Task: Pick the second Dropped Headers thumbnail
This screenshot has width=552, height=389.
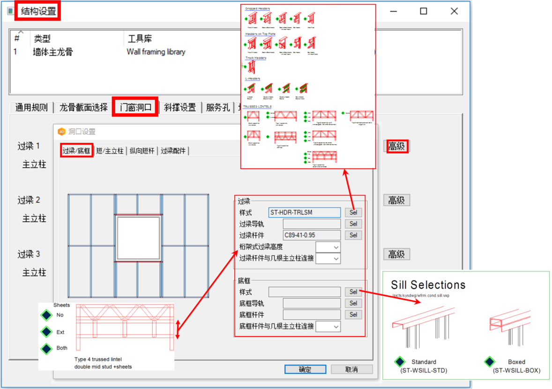Action: coord(268,18)
